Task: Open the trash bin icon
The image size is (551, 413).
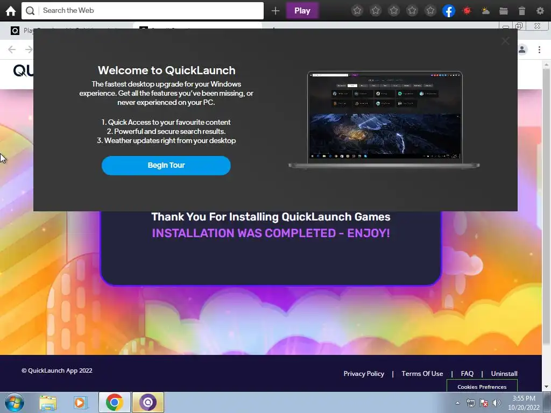Action: (x=522, y=11)
